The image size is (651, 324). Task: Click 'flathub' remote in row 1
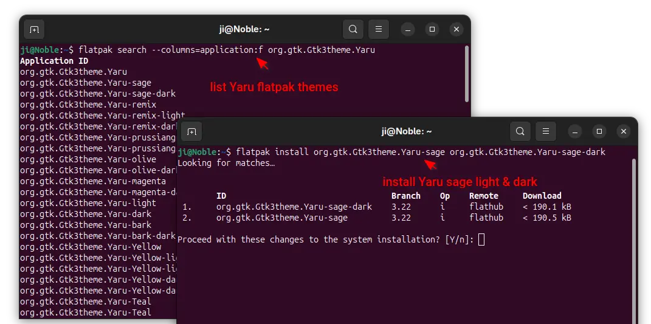(x=486, y=207)
